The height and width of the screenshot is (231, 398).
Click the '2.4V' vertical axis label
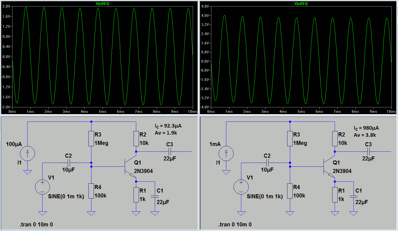pos(205,34)
